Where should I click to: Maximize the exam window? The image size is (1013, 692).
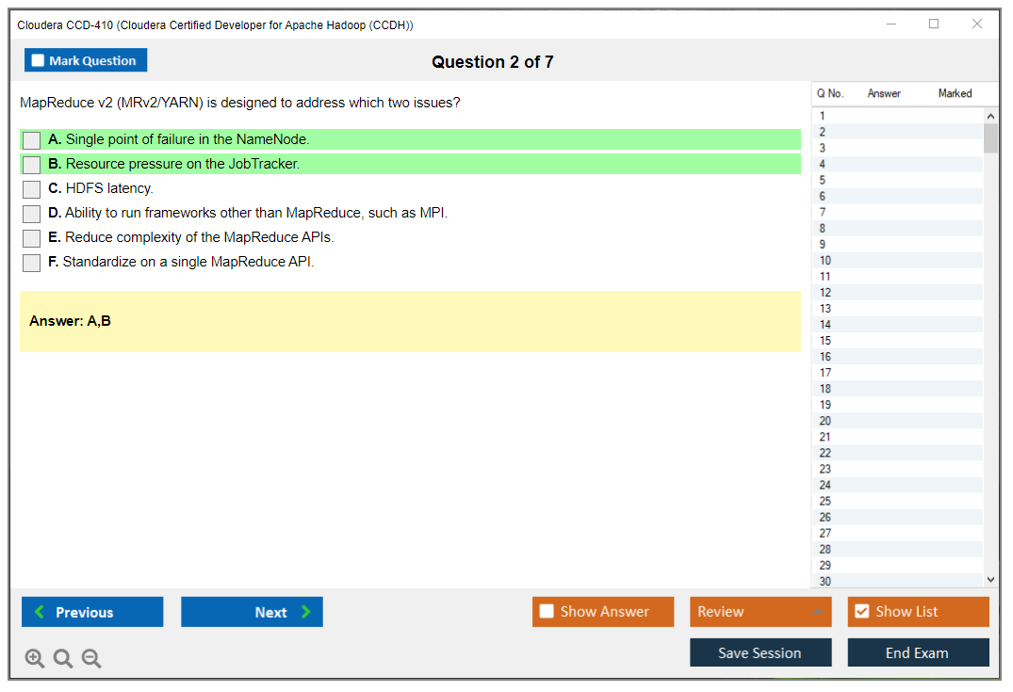pos(934,24)
